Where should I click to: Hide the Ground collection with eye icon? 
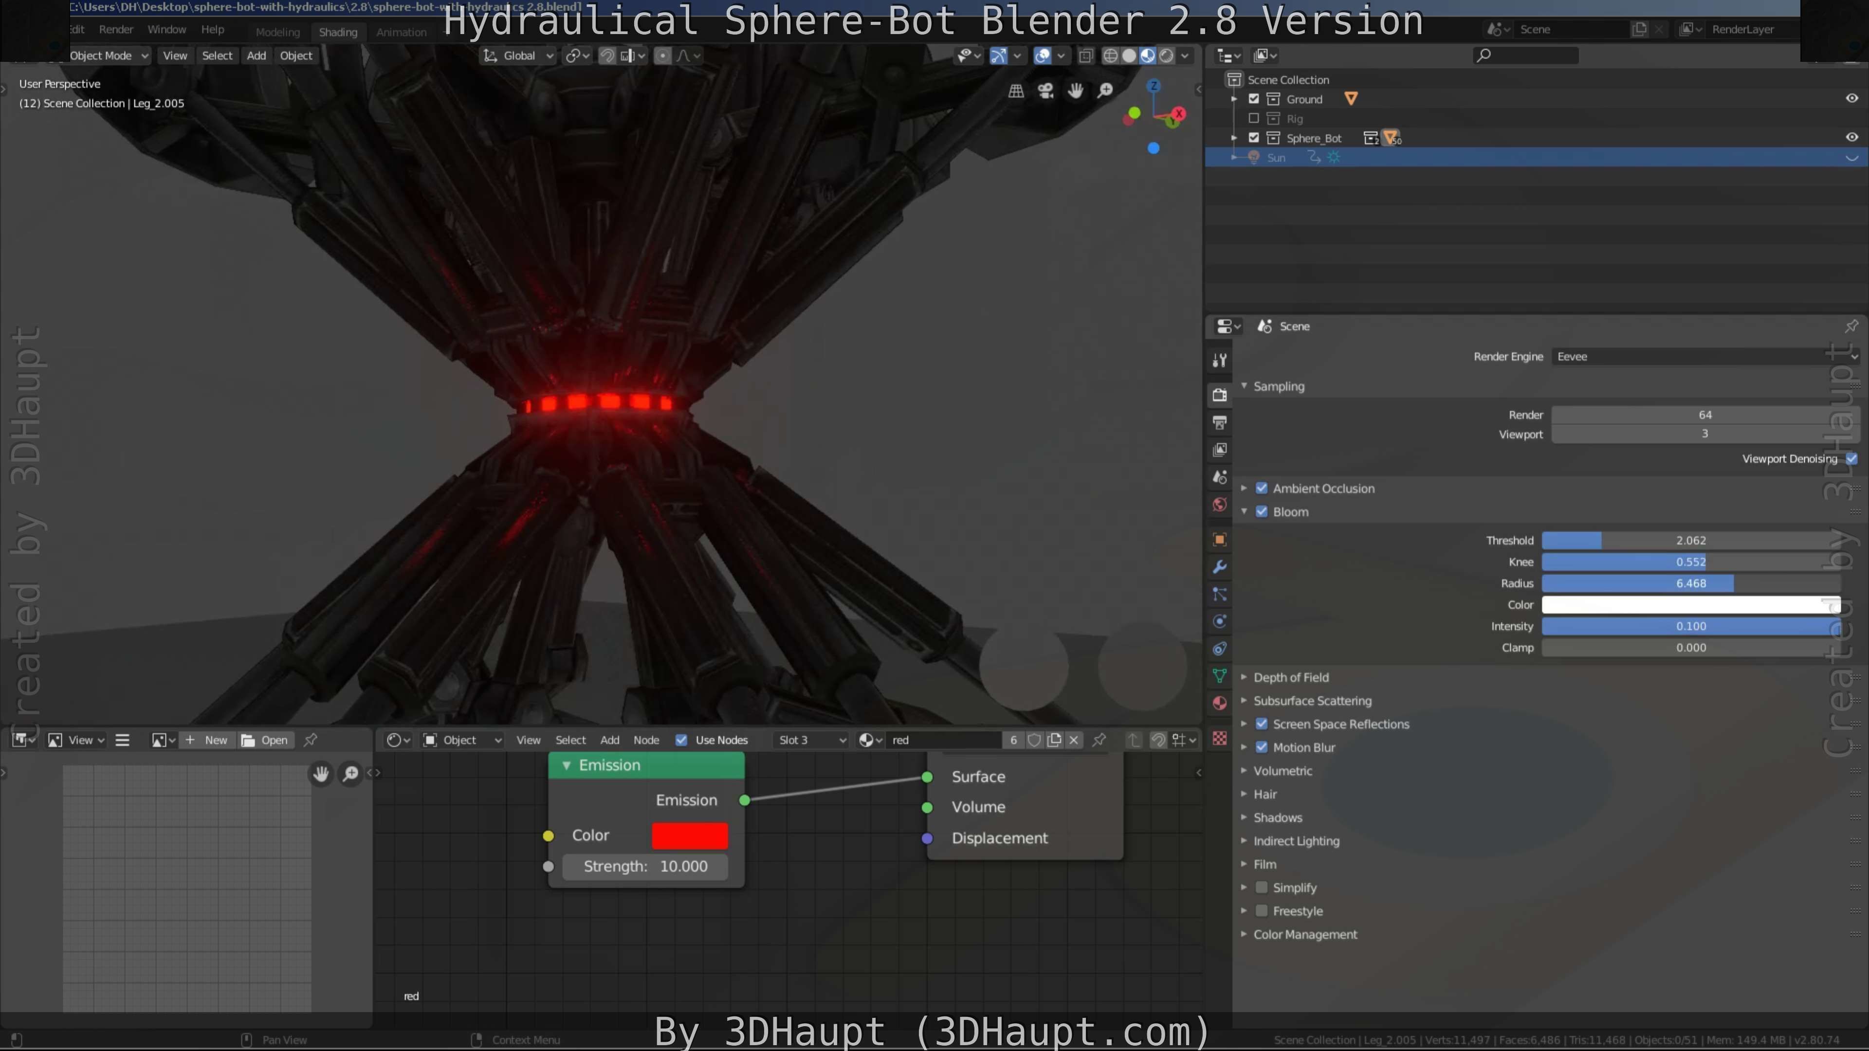pos(1851,98)
